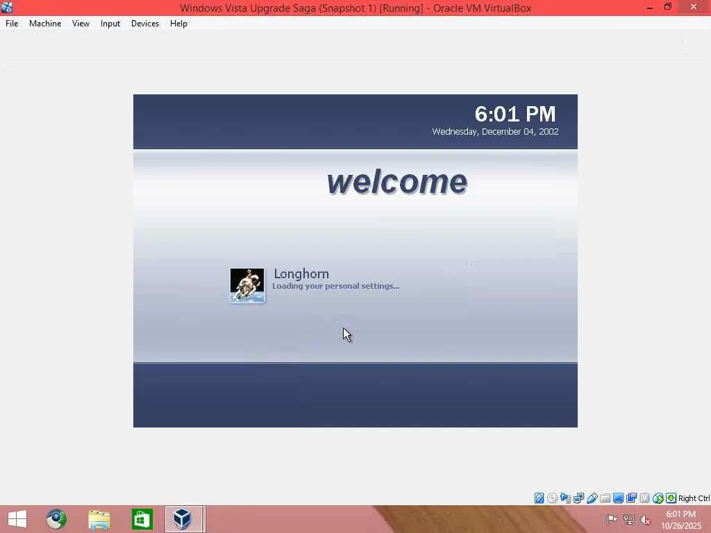The image size is (711, 533).
Task: Click the network tray icon
Action: click(628, 519)
